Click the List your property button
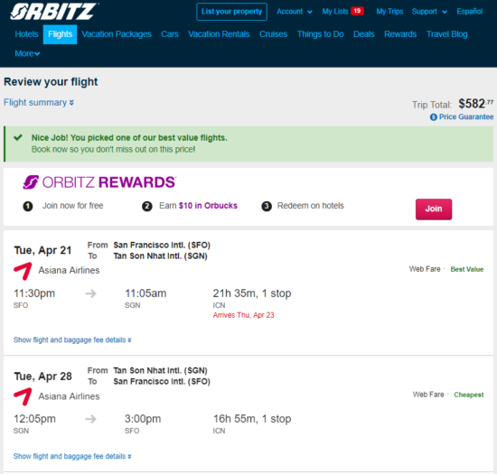Viewport: 497px width, 474px height. (x=231, y=12)
